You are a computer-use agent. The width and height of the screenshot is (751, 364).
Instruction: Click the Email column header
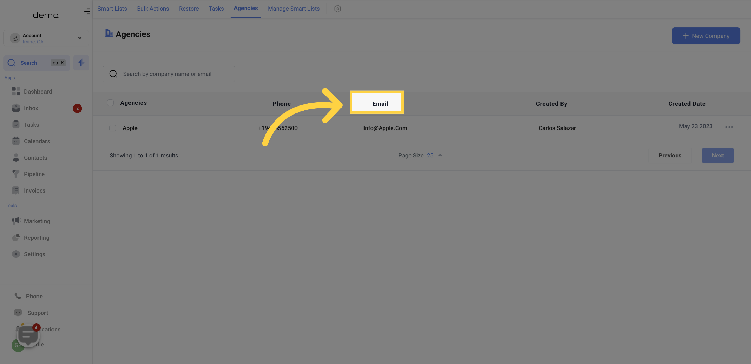pyautogui.click(x=380, y=103)
